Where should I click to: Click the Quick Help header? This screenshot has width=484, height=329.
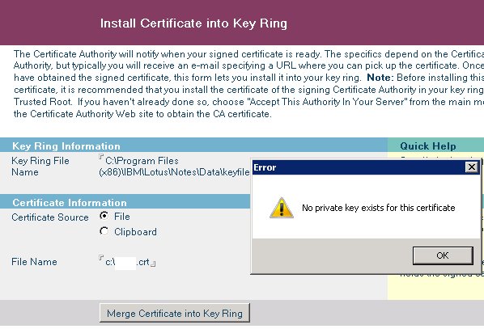428,146
